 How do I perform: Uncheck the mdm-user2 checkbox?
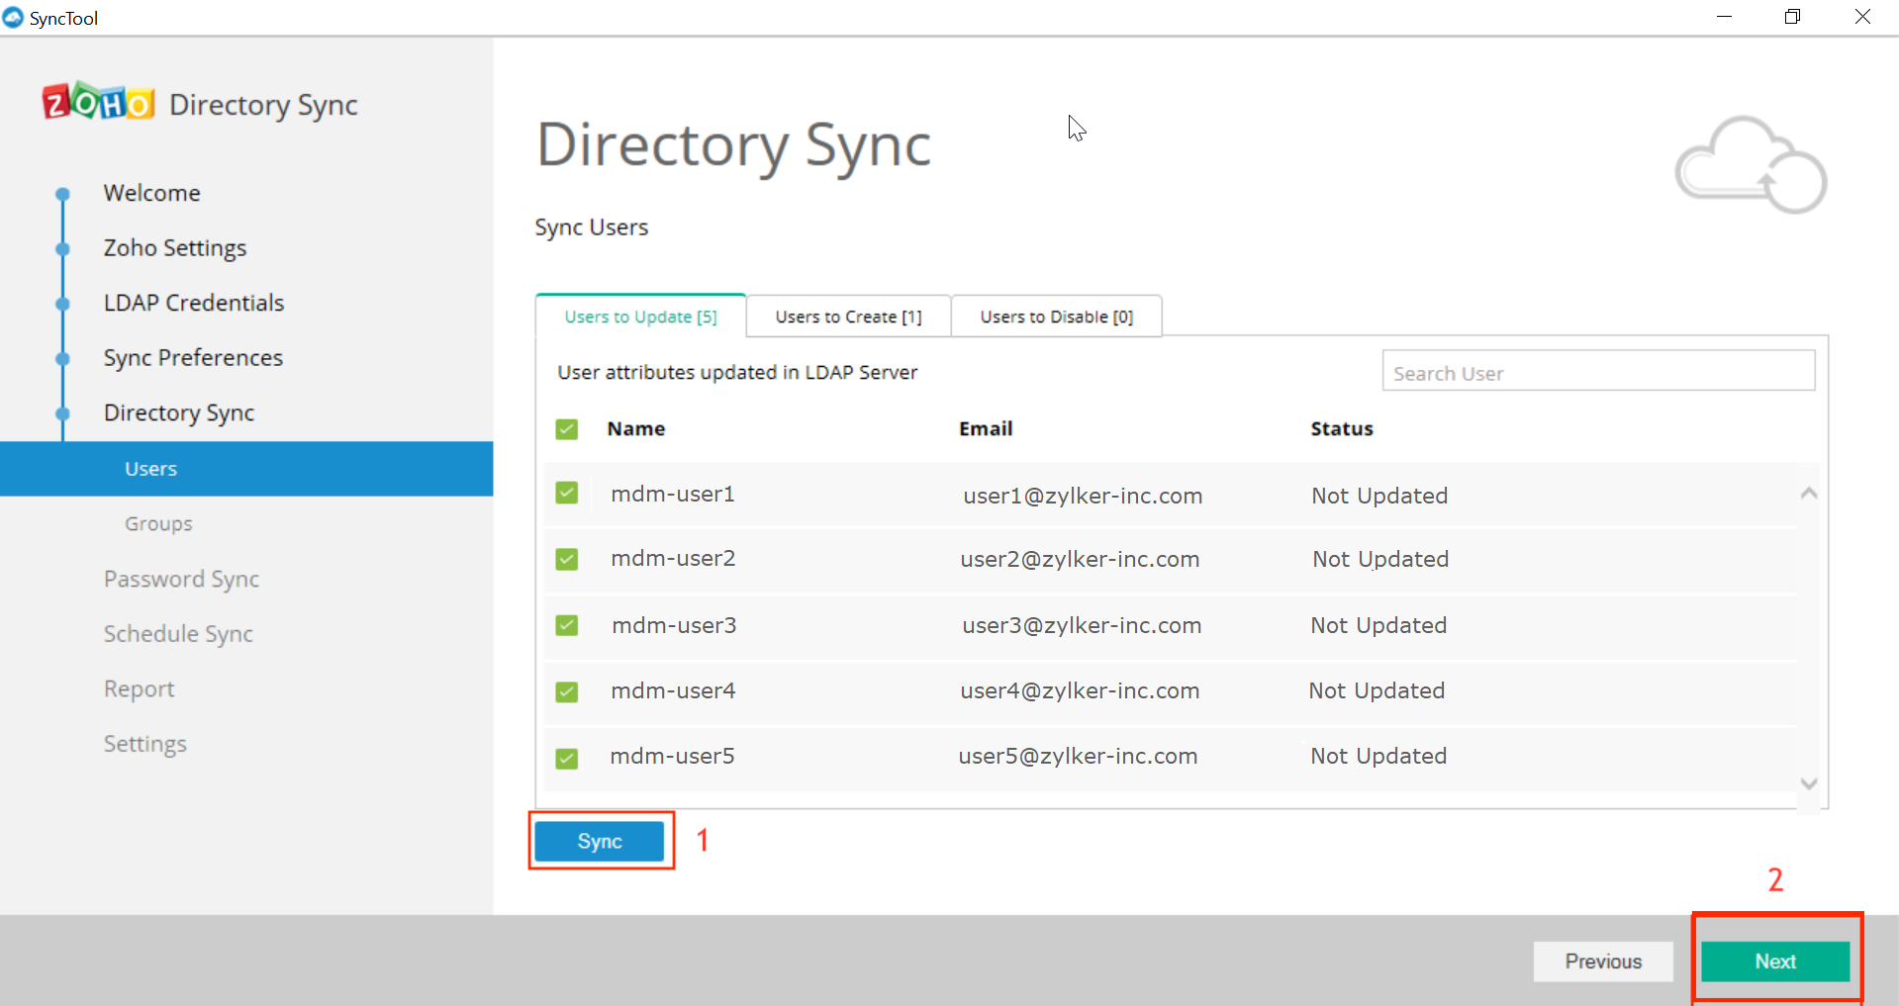[567, 560]
